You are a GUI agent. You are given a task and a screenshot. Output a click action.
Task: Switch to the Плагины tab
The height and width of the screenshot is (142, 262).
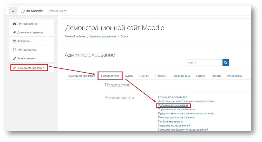coord(161,76)
